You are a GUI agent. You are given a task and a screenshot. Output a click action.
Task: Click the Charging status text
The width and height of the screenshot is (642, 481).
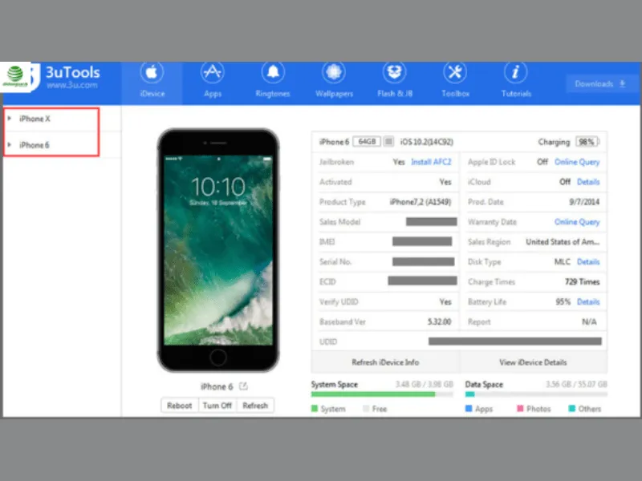pos(554,142)
